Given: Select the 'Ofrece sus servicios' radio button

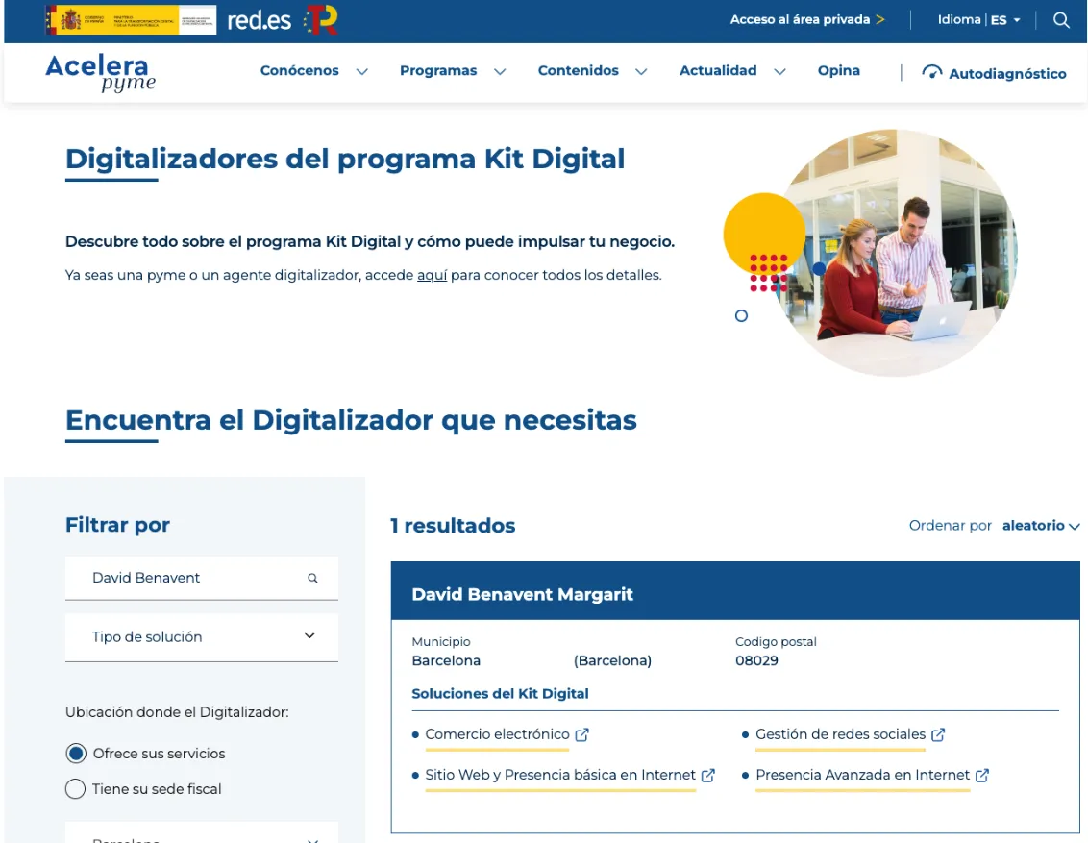Looking at the screenshot, I should (x=76, y=754).
